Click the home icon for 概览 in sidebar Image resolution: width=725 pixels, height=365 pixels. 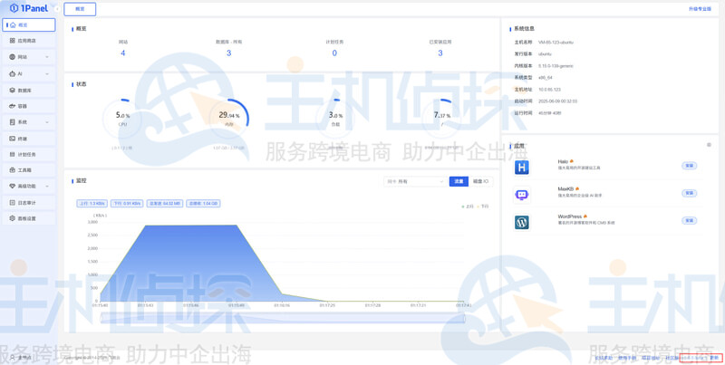point(13,25)
